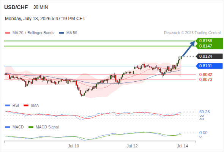Click the RSI value 69.26

click(205, 112)
